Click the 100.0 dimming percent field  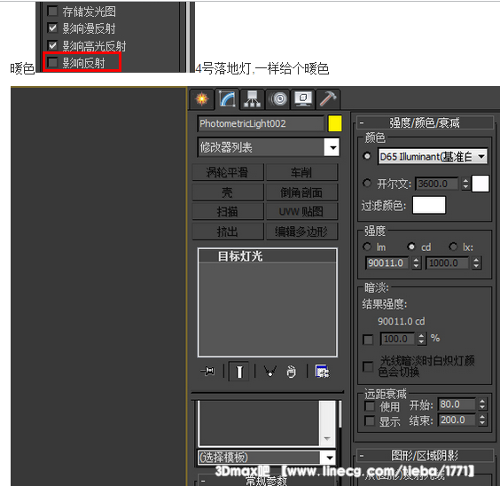point(398,339)
